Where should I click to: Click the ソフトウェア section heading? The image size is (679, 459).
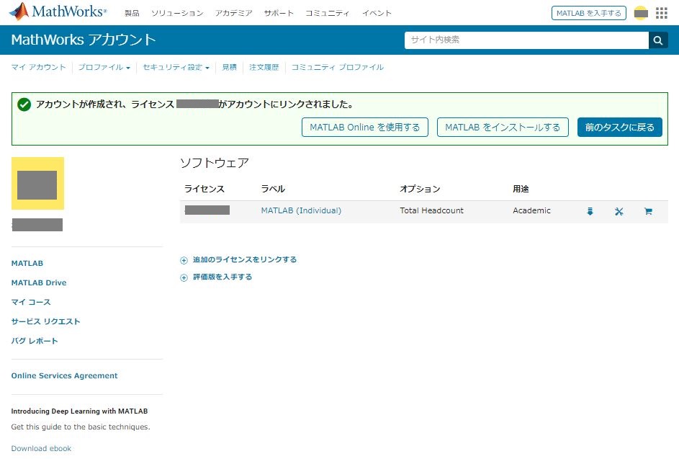(x=215, y=163)
